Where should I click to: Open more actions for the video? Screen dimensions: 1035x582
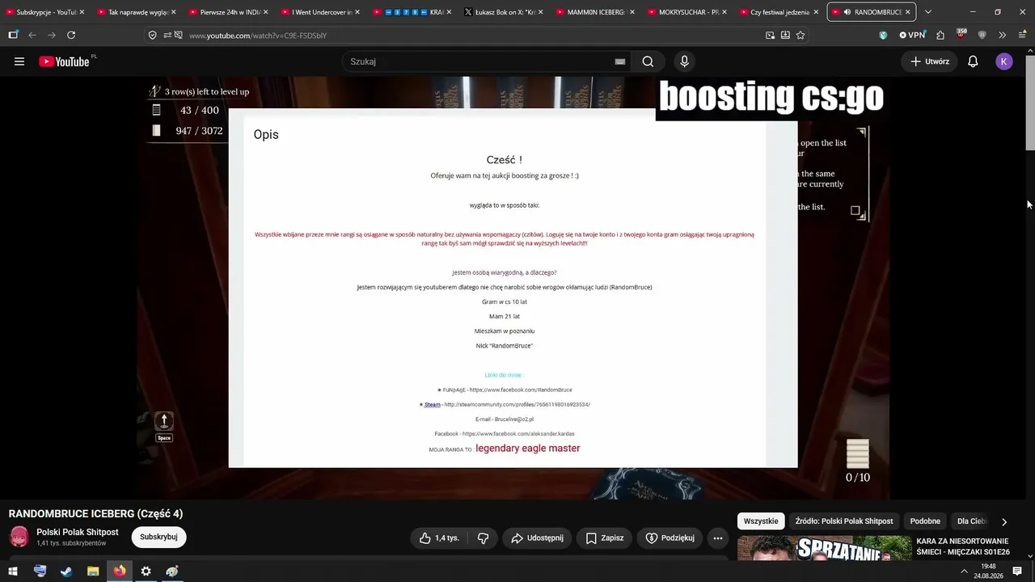tap(717, 538)
